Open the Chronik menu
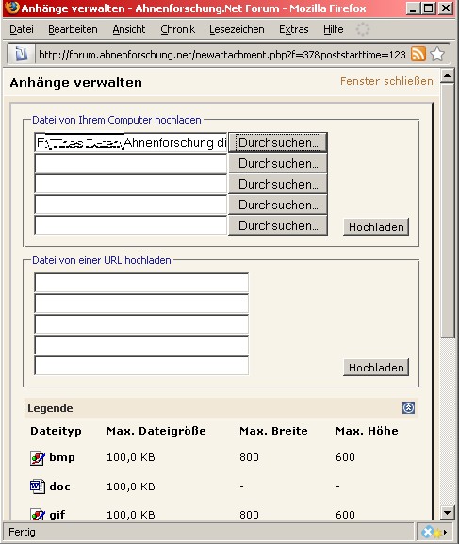The width and height of the screenshot is (459, 544). pos(177,29)
